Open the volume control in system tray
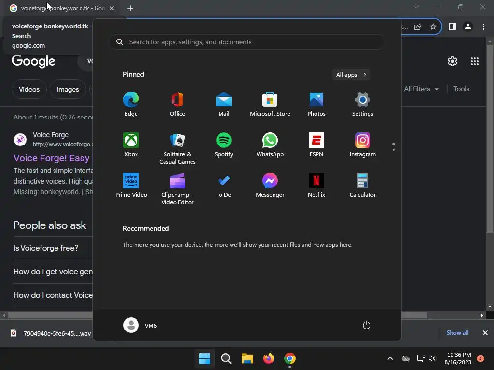This screenshot has height=370, width=494. point(432,358)
